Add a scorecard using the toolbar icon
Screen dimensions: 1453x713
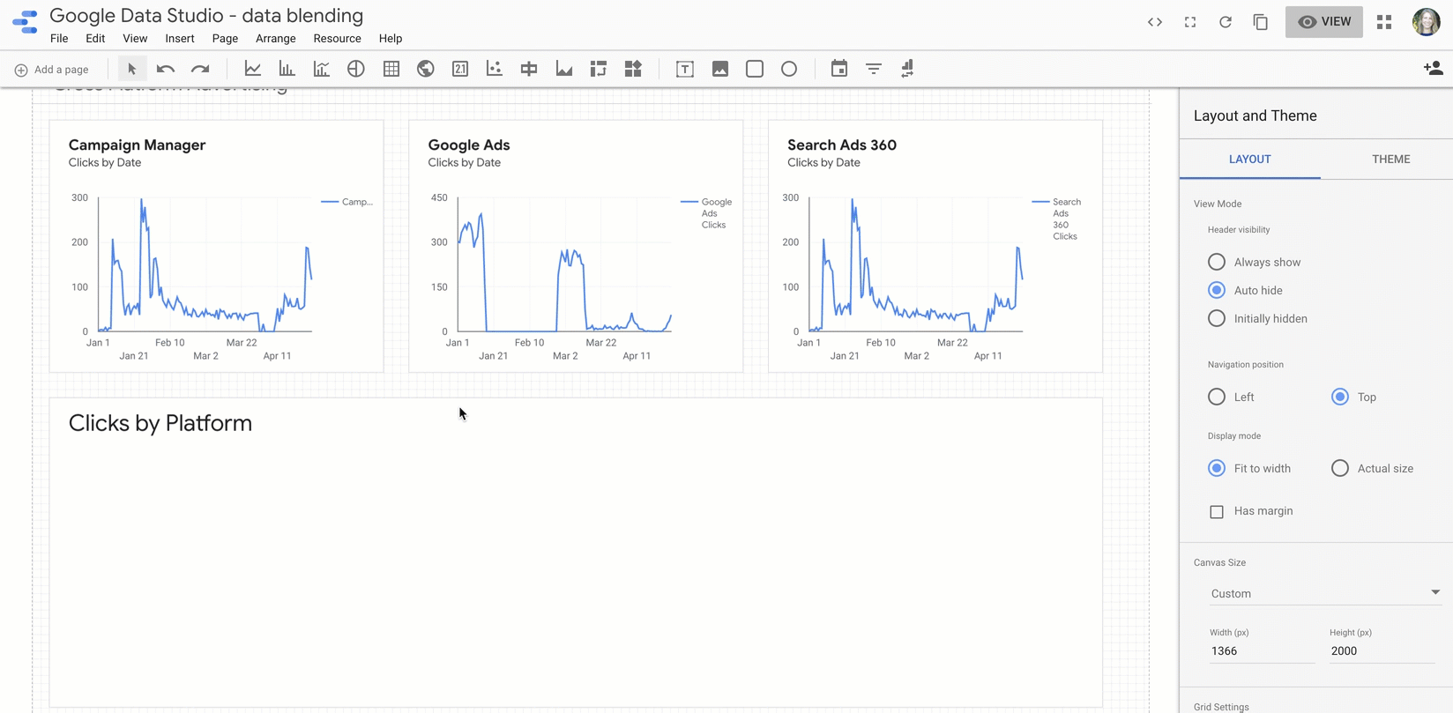click(460, 69)
